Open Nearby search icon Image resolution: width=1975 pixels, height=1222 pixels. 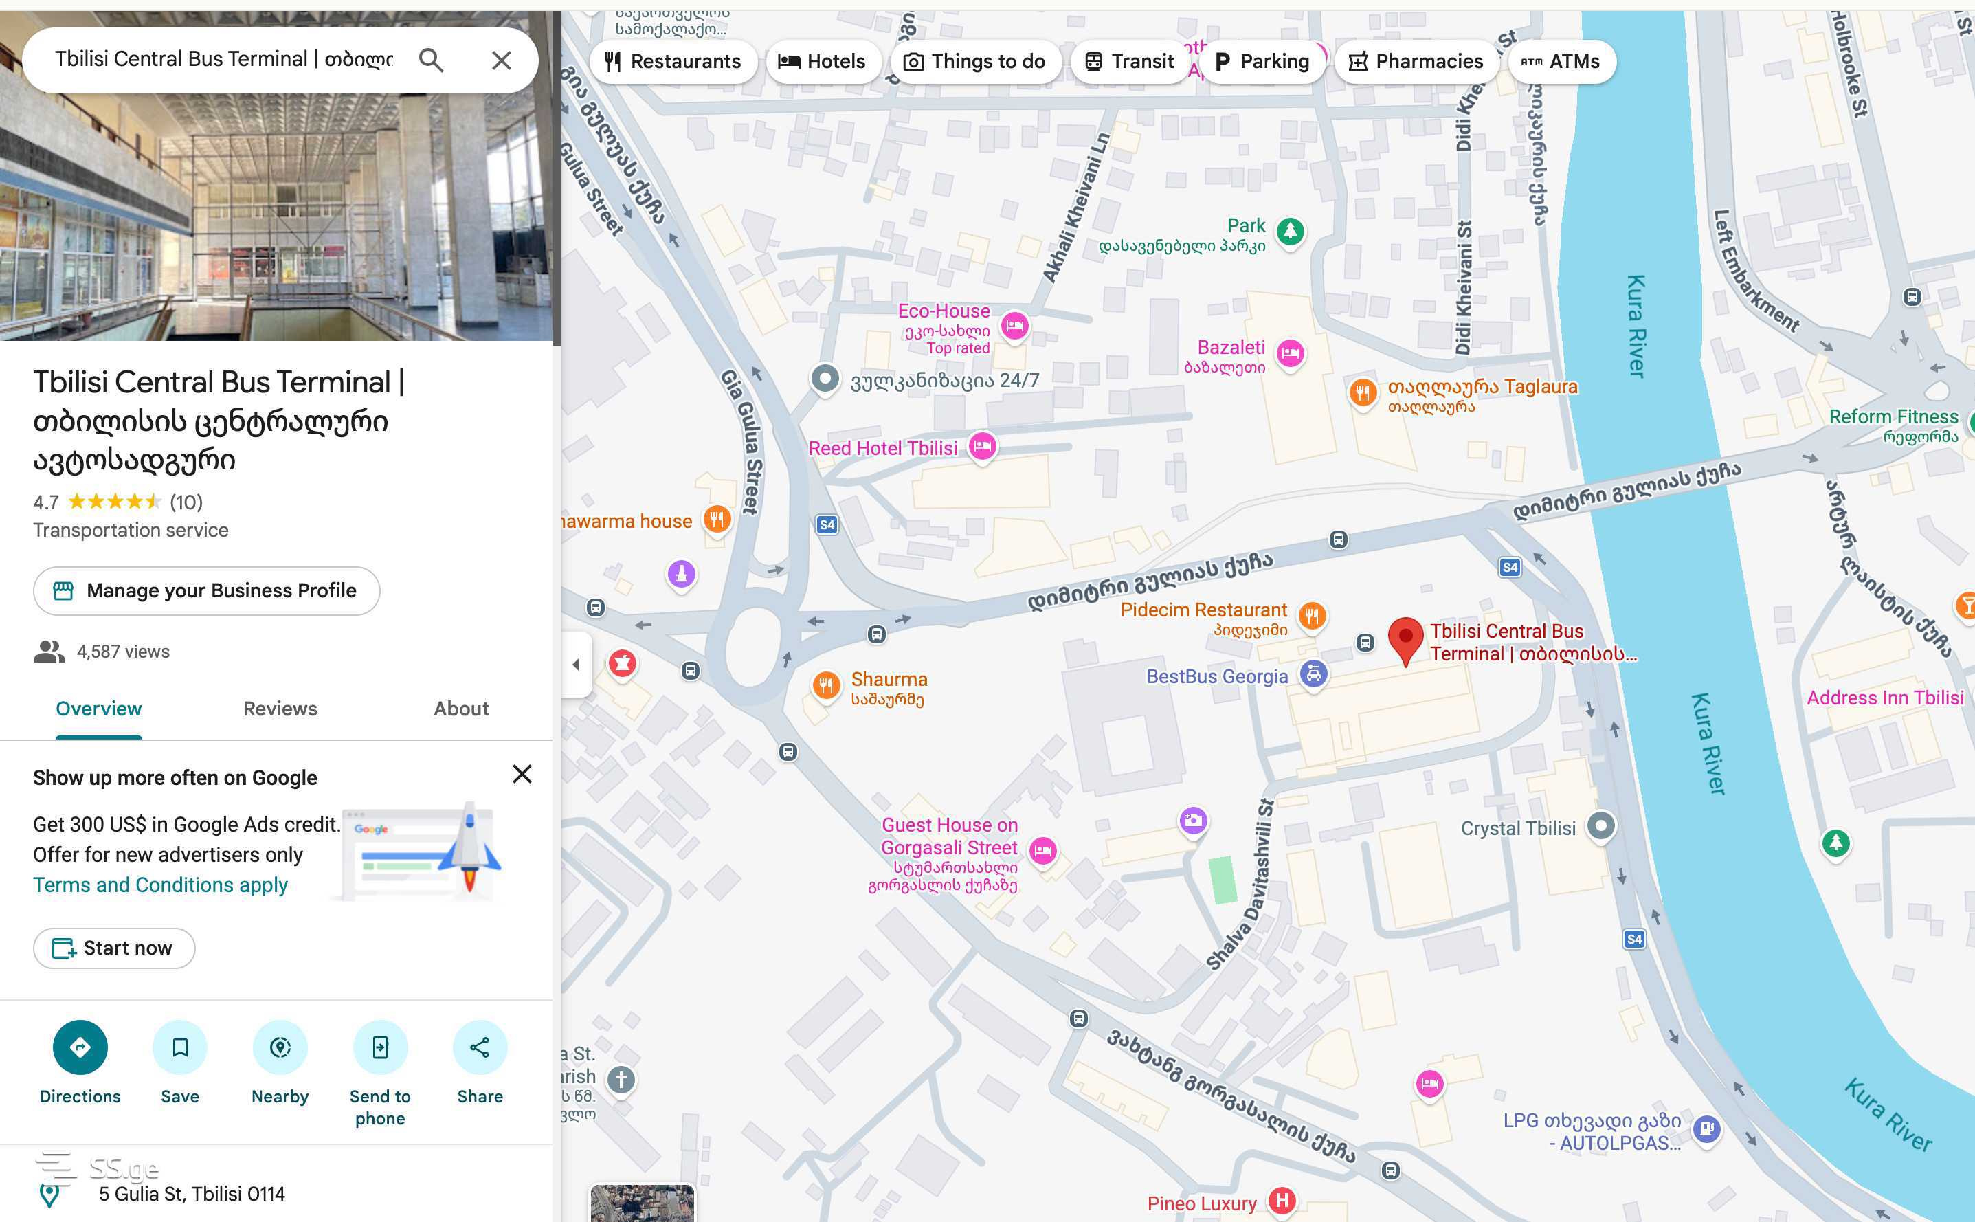click(x=280, y=1047)
